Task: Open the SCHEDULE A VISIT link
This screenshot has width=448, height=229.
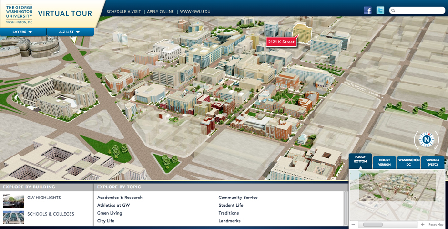Action: [124, 12]
